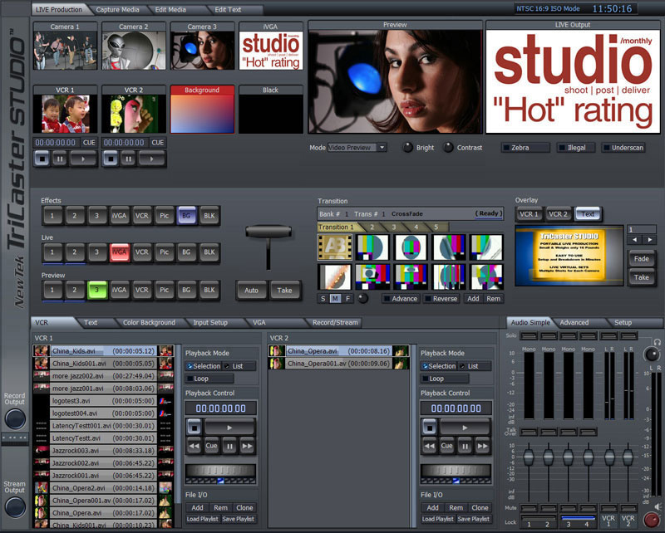Click the Cue button in VCR 1 Playback Control

tap(212, 446)
